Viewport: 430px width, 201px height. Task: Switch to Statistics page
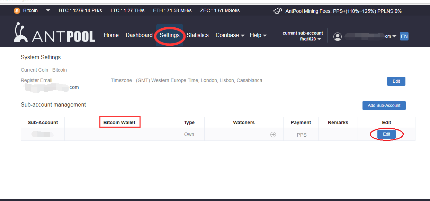(197, 35)
